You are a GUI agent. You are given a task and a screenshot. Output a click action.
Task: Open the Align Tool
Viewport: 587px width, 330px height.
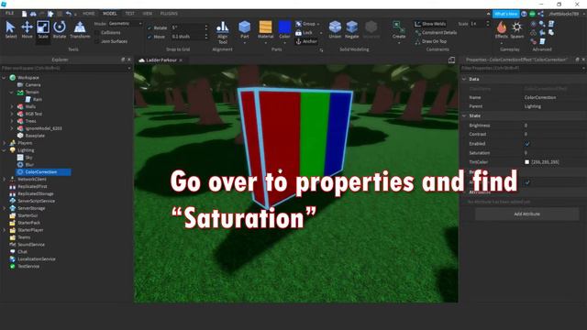[222, 32]
